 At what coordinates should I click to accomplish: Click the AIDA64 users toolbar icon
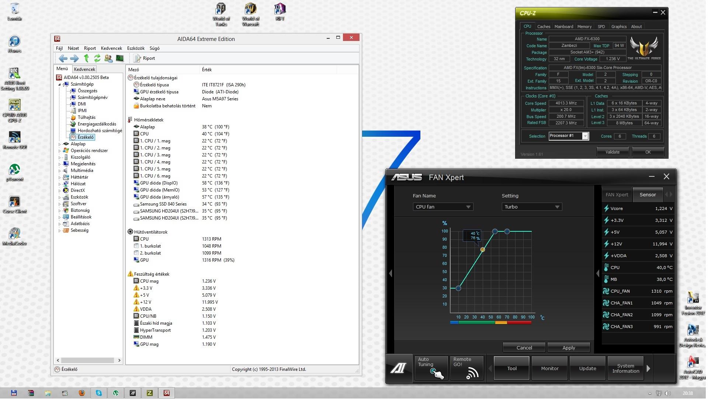(108, 58)
